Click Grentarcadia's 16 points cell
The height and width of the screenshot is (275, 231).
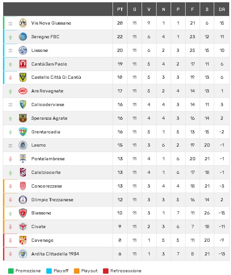pos(120,132)
